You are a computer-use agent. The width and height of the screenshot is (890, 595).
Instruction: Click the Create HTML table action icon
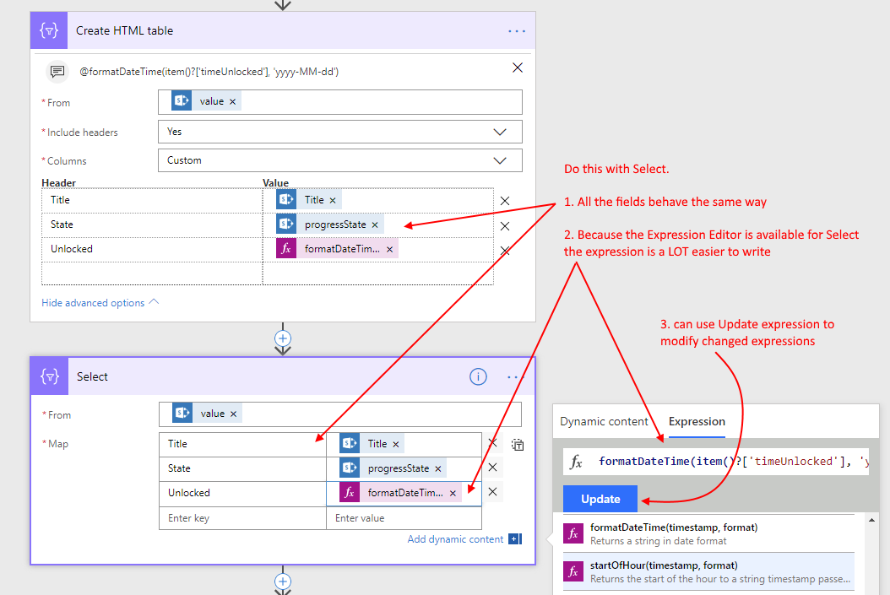[x=50, y=31]
